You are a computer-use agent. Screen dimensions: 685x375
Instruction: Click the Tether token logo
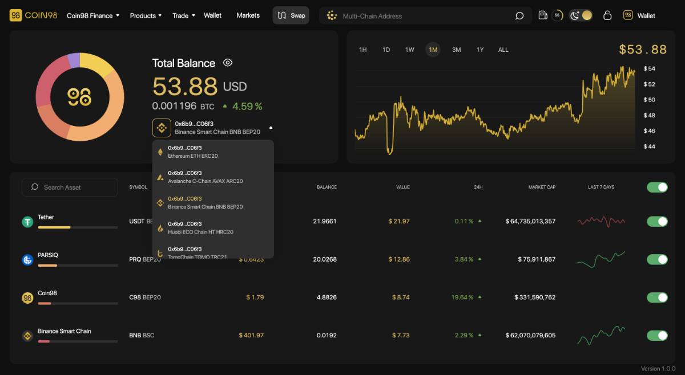pos(27,221)
